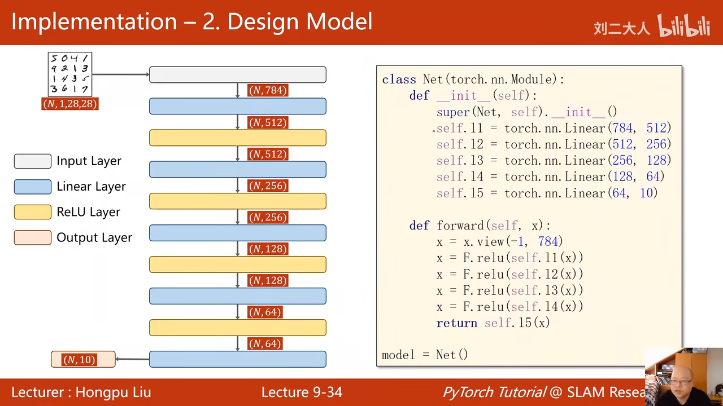The image size is (723, 406).
Task: Open the lecturer webcam thumbnail
Action: 683,376
